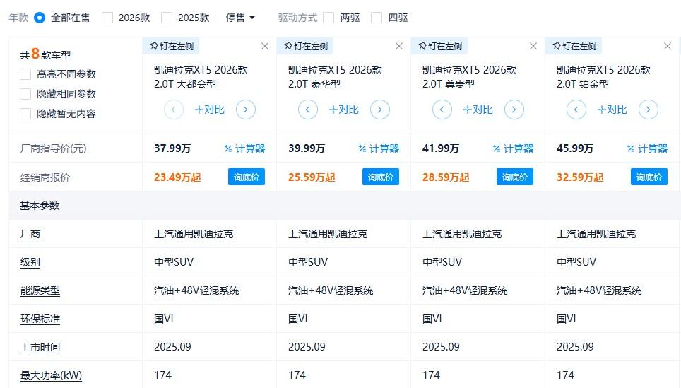Click 凯迪拉克XT5 2026款 2.0T 尊贵型 title
This screenshot has height=388, width=681.
pos(470,77)
